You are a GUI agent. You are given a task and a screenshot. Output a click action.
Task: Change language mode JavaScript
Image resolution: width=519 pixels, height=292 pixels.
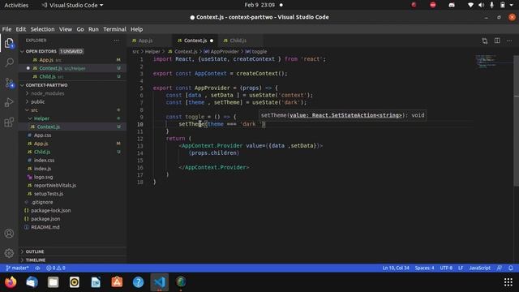pos(479,268)
